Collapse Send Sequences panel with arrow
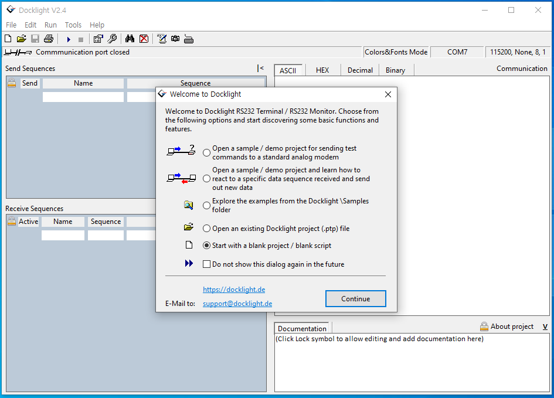The height and width of the screenshot is (398, 554). pos(260,69)
